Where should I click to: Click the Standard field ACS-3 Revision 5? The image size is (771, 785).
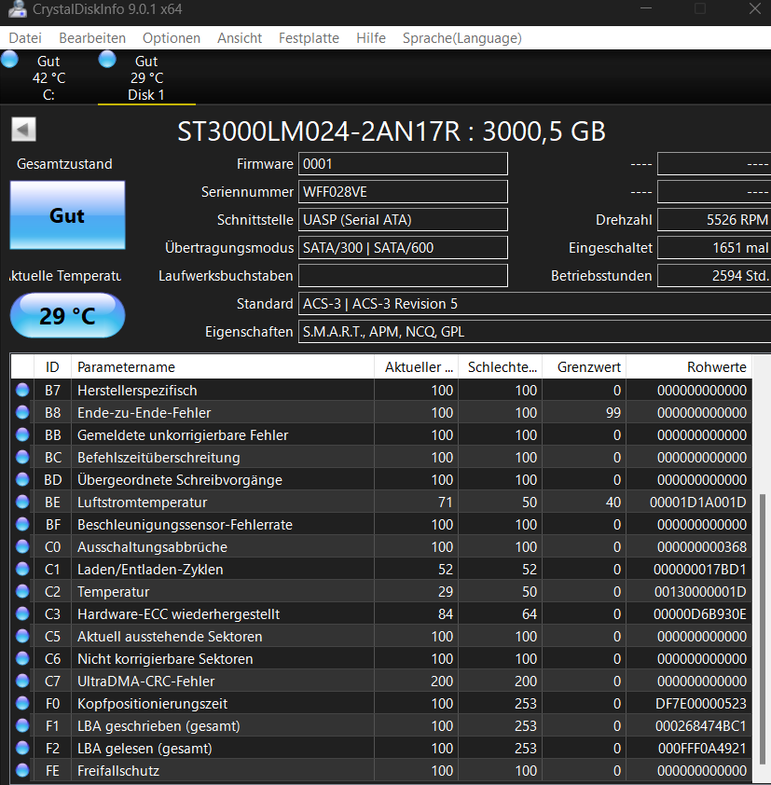coord(534,304)
